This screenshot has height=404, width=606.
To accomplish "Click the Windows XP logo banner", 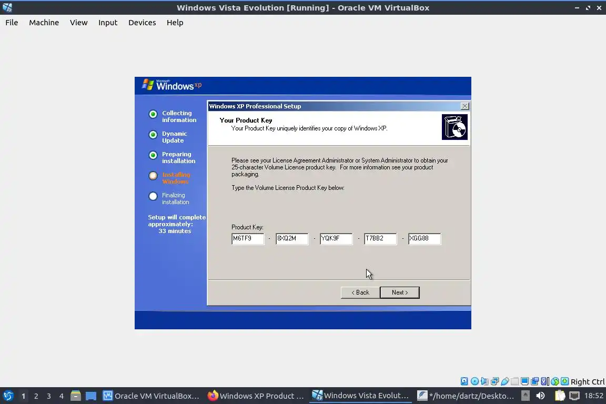I will [x=172, y=85].
